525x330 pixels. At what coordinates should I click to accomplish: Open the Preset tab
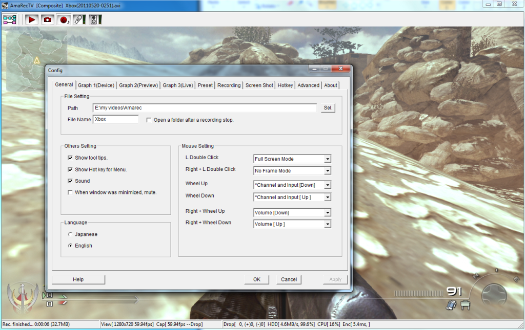[205, 85]
